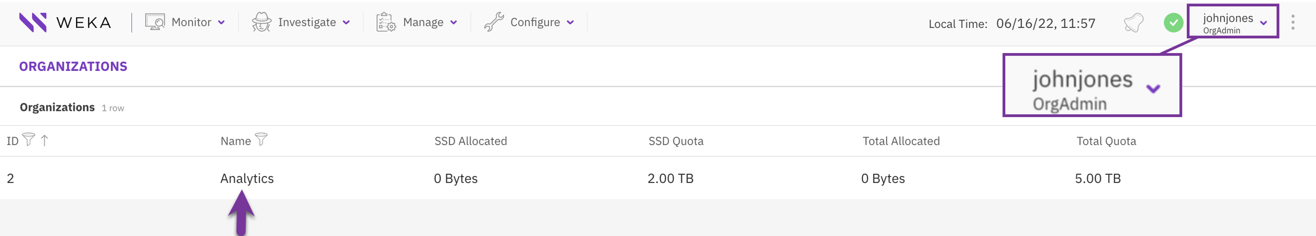This screenshot has height=236, width=1316.
Task: Click the WEKA logo icon
Action: (33, 22)
